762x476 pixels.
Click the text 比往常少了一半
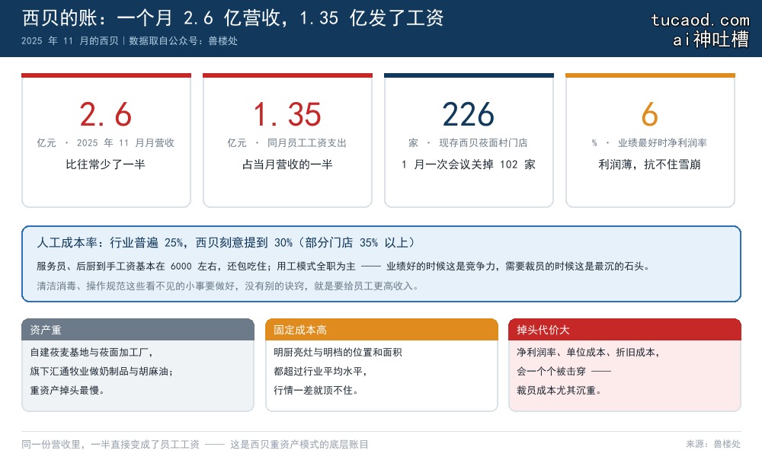tap(106, 165)
